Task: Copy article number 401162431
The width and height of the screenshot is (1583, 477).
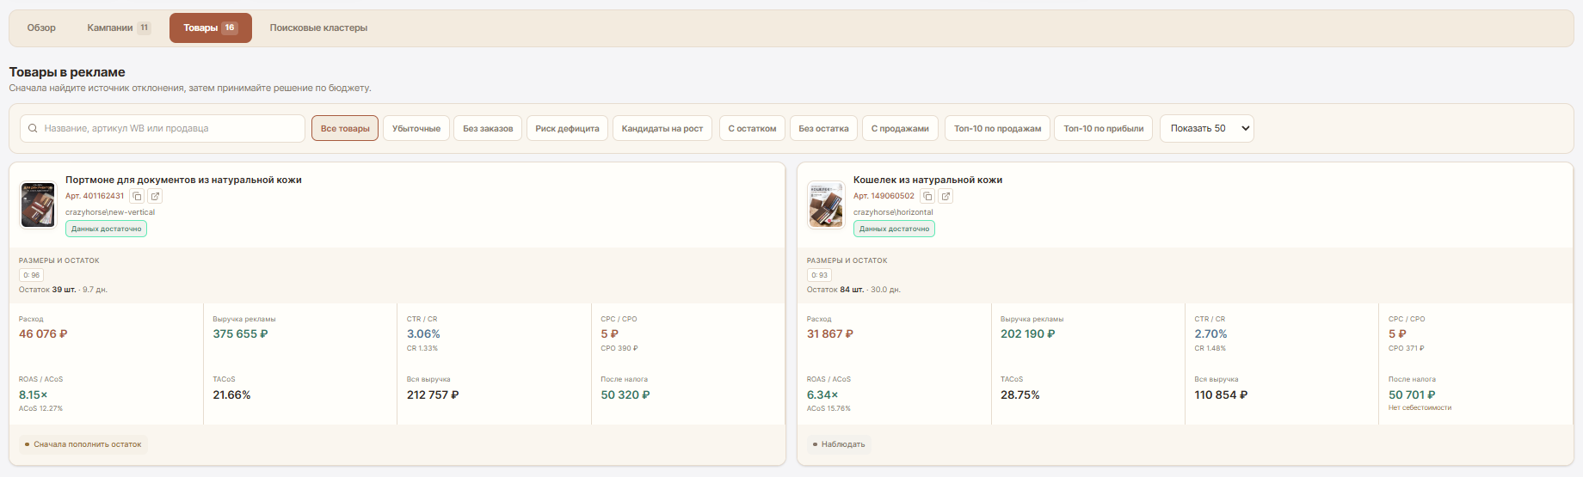Action: tap(137, 196)
